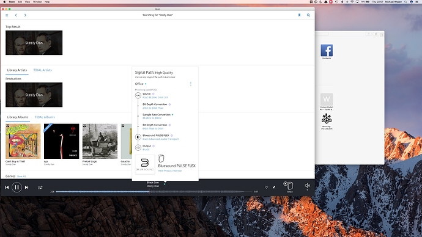Open the snowflake logo shortcut in background window
Image resolution: width=422 pixels, height=237 pixels.
(x=327, y=119)
